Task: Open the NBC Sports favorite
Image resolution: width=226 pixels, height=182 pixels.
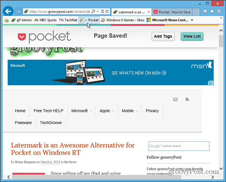Action: (x=45, y=20)
